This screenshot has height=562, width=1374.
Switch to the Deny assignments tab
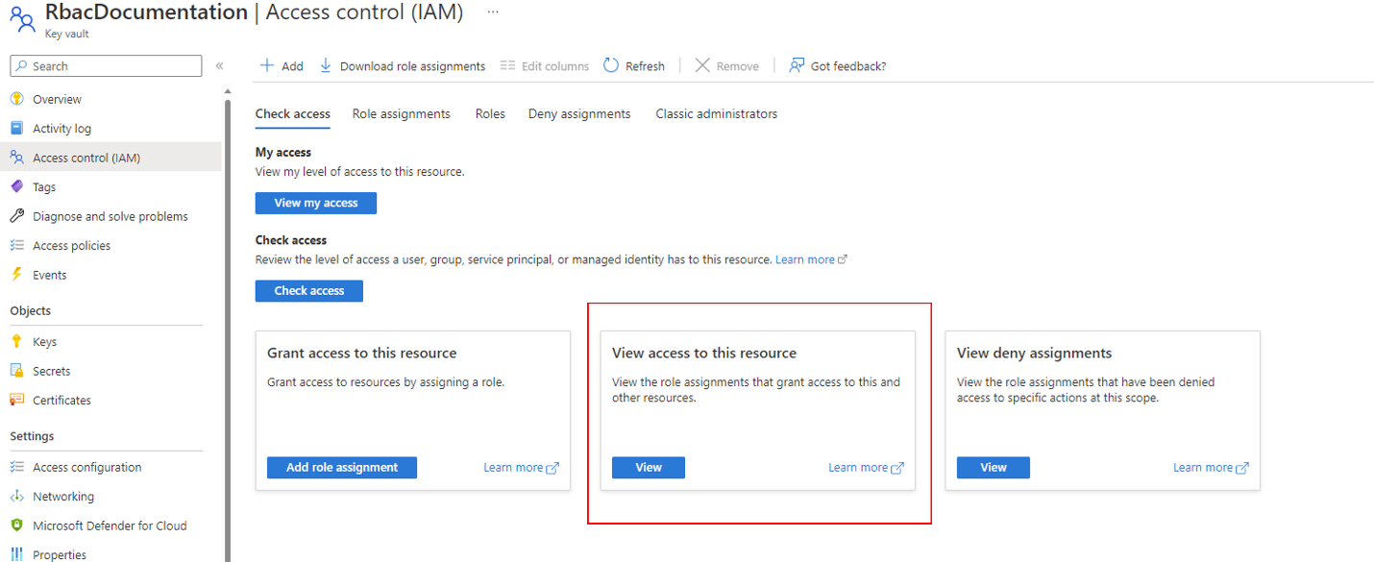[579, 113]
